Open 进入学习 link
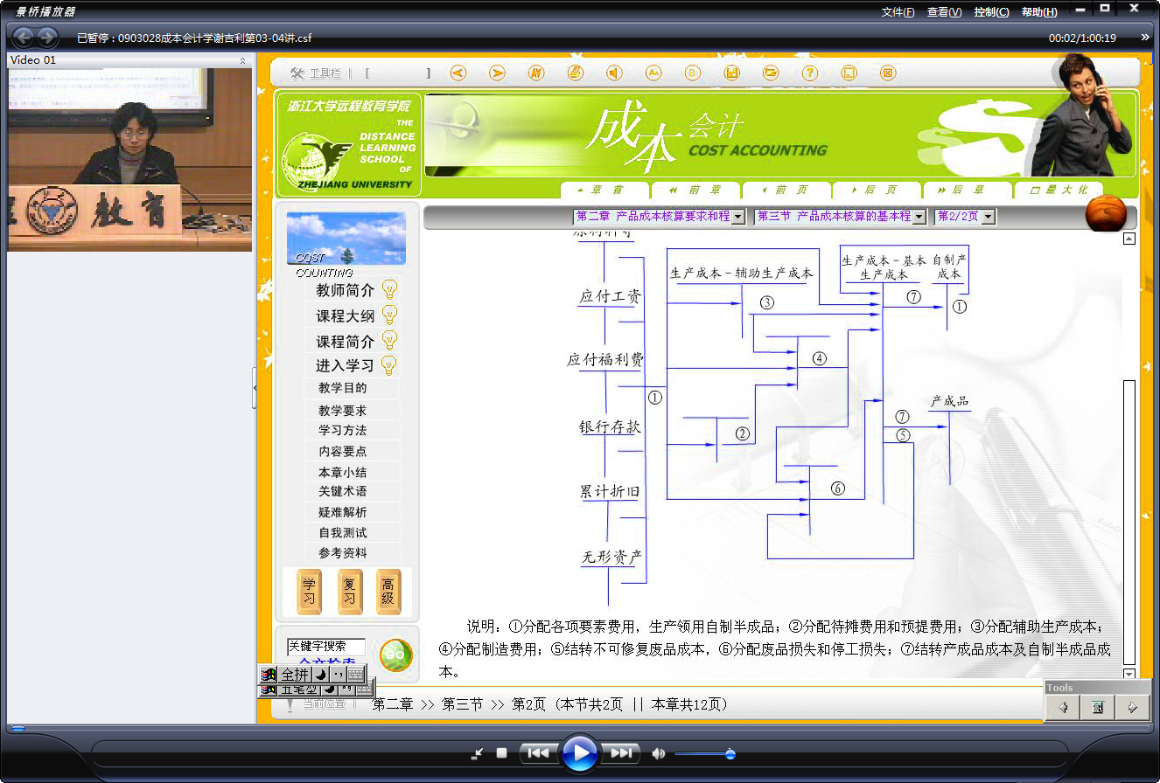 (x=345, y=365)
